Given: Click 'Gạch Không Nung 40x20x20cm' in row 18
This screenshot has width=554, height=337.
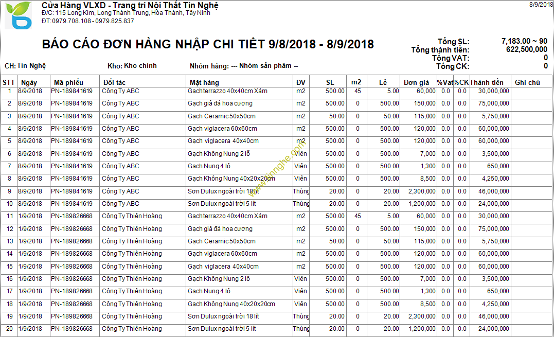Looking at the screenshot, I should tap(231, 304).
